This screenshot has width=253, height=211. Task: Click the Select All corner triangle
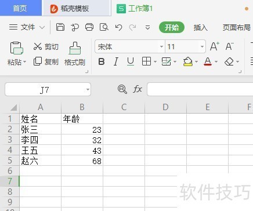tap(13, 107)
